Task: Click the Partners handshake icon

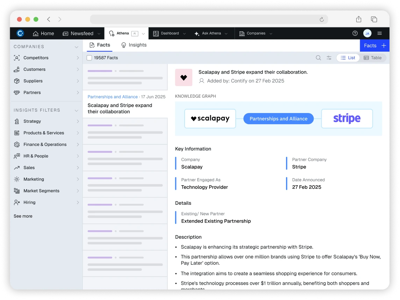Action: click(17, 92)
